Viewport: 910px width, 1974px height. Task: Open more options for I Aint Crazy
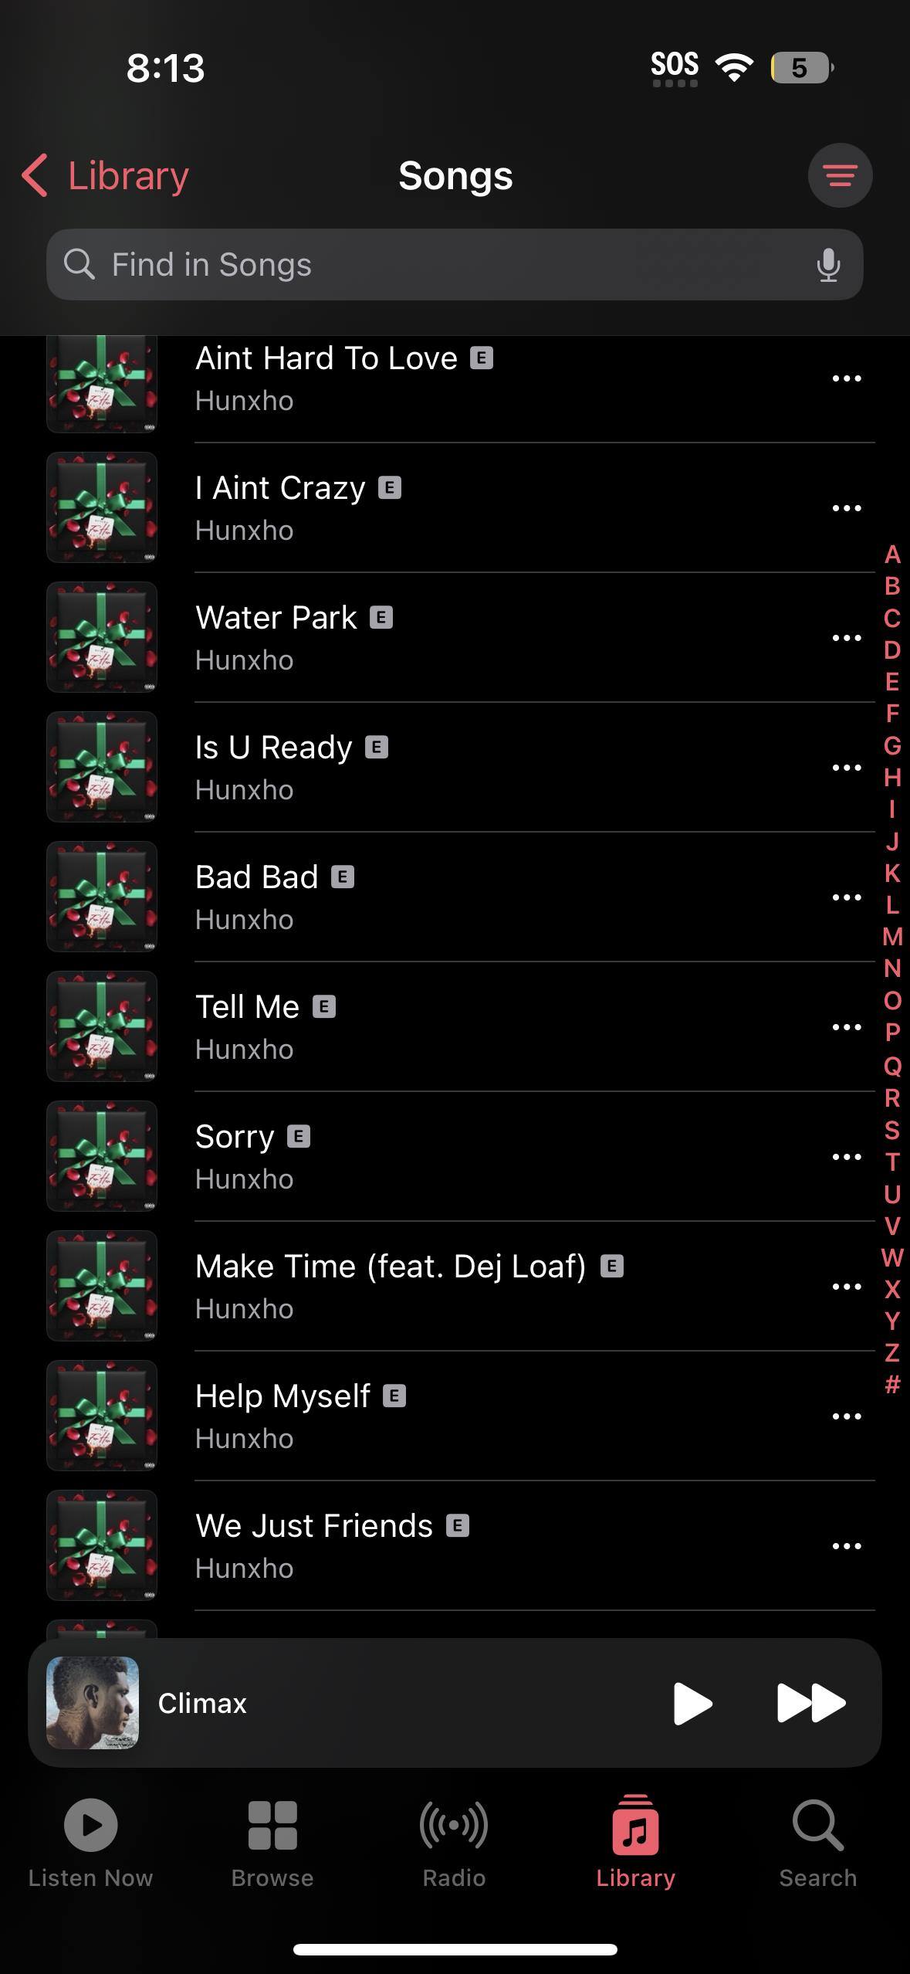pos(846,508)
